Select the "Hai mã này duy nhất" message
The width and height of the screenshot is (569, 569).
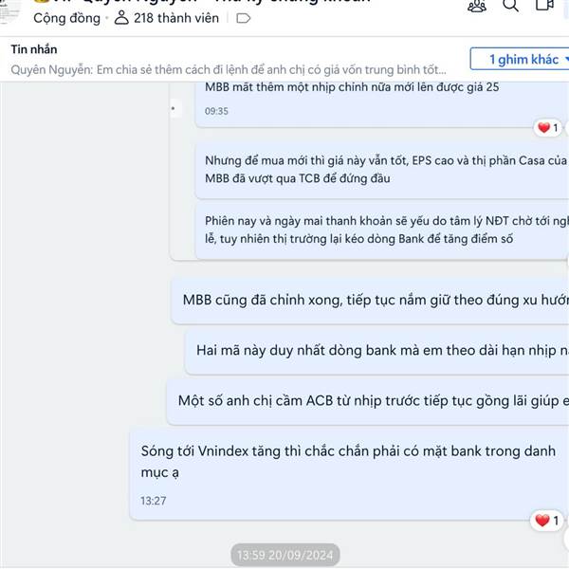tap(377, 351)
